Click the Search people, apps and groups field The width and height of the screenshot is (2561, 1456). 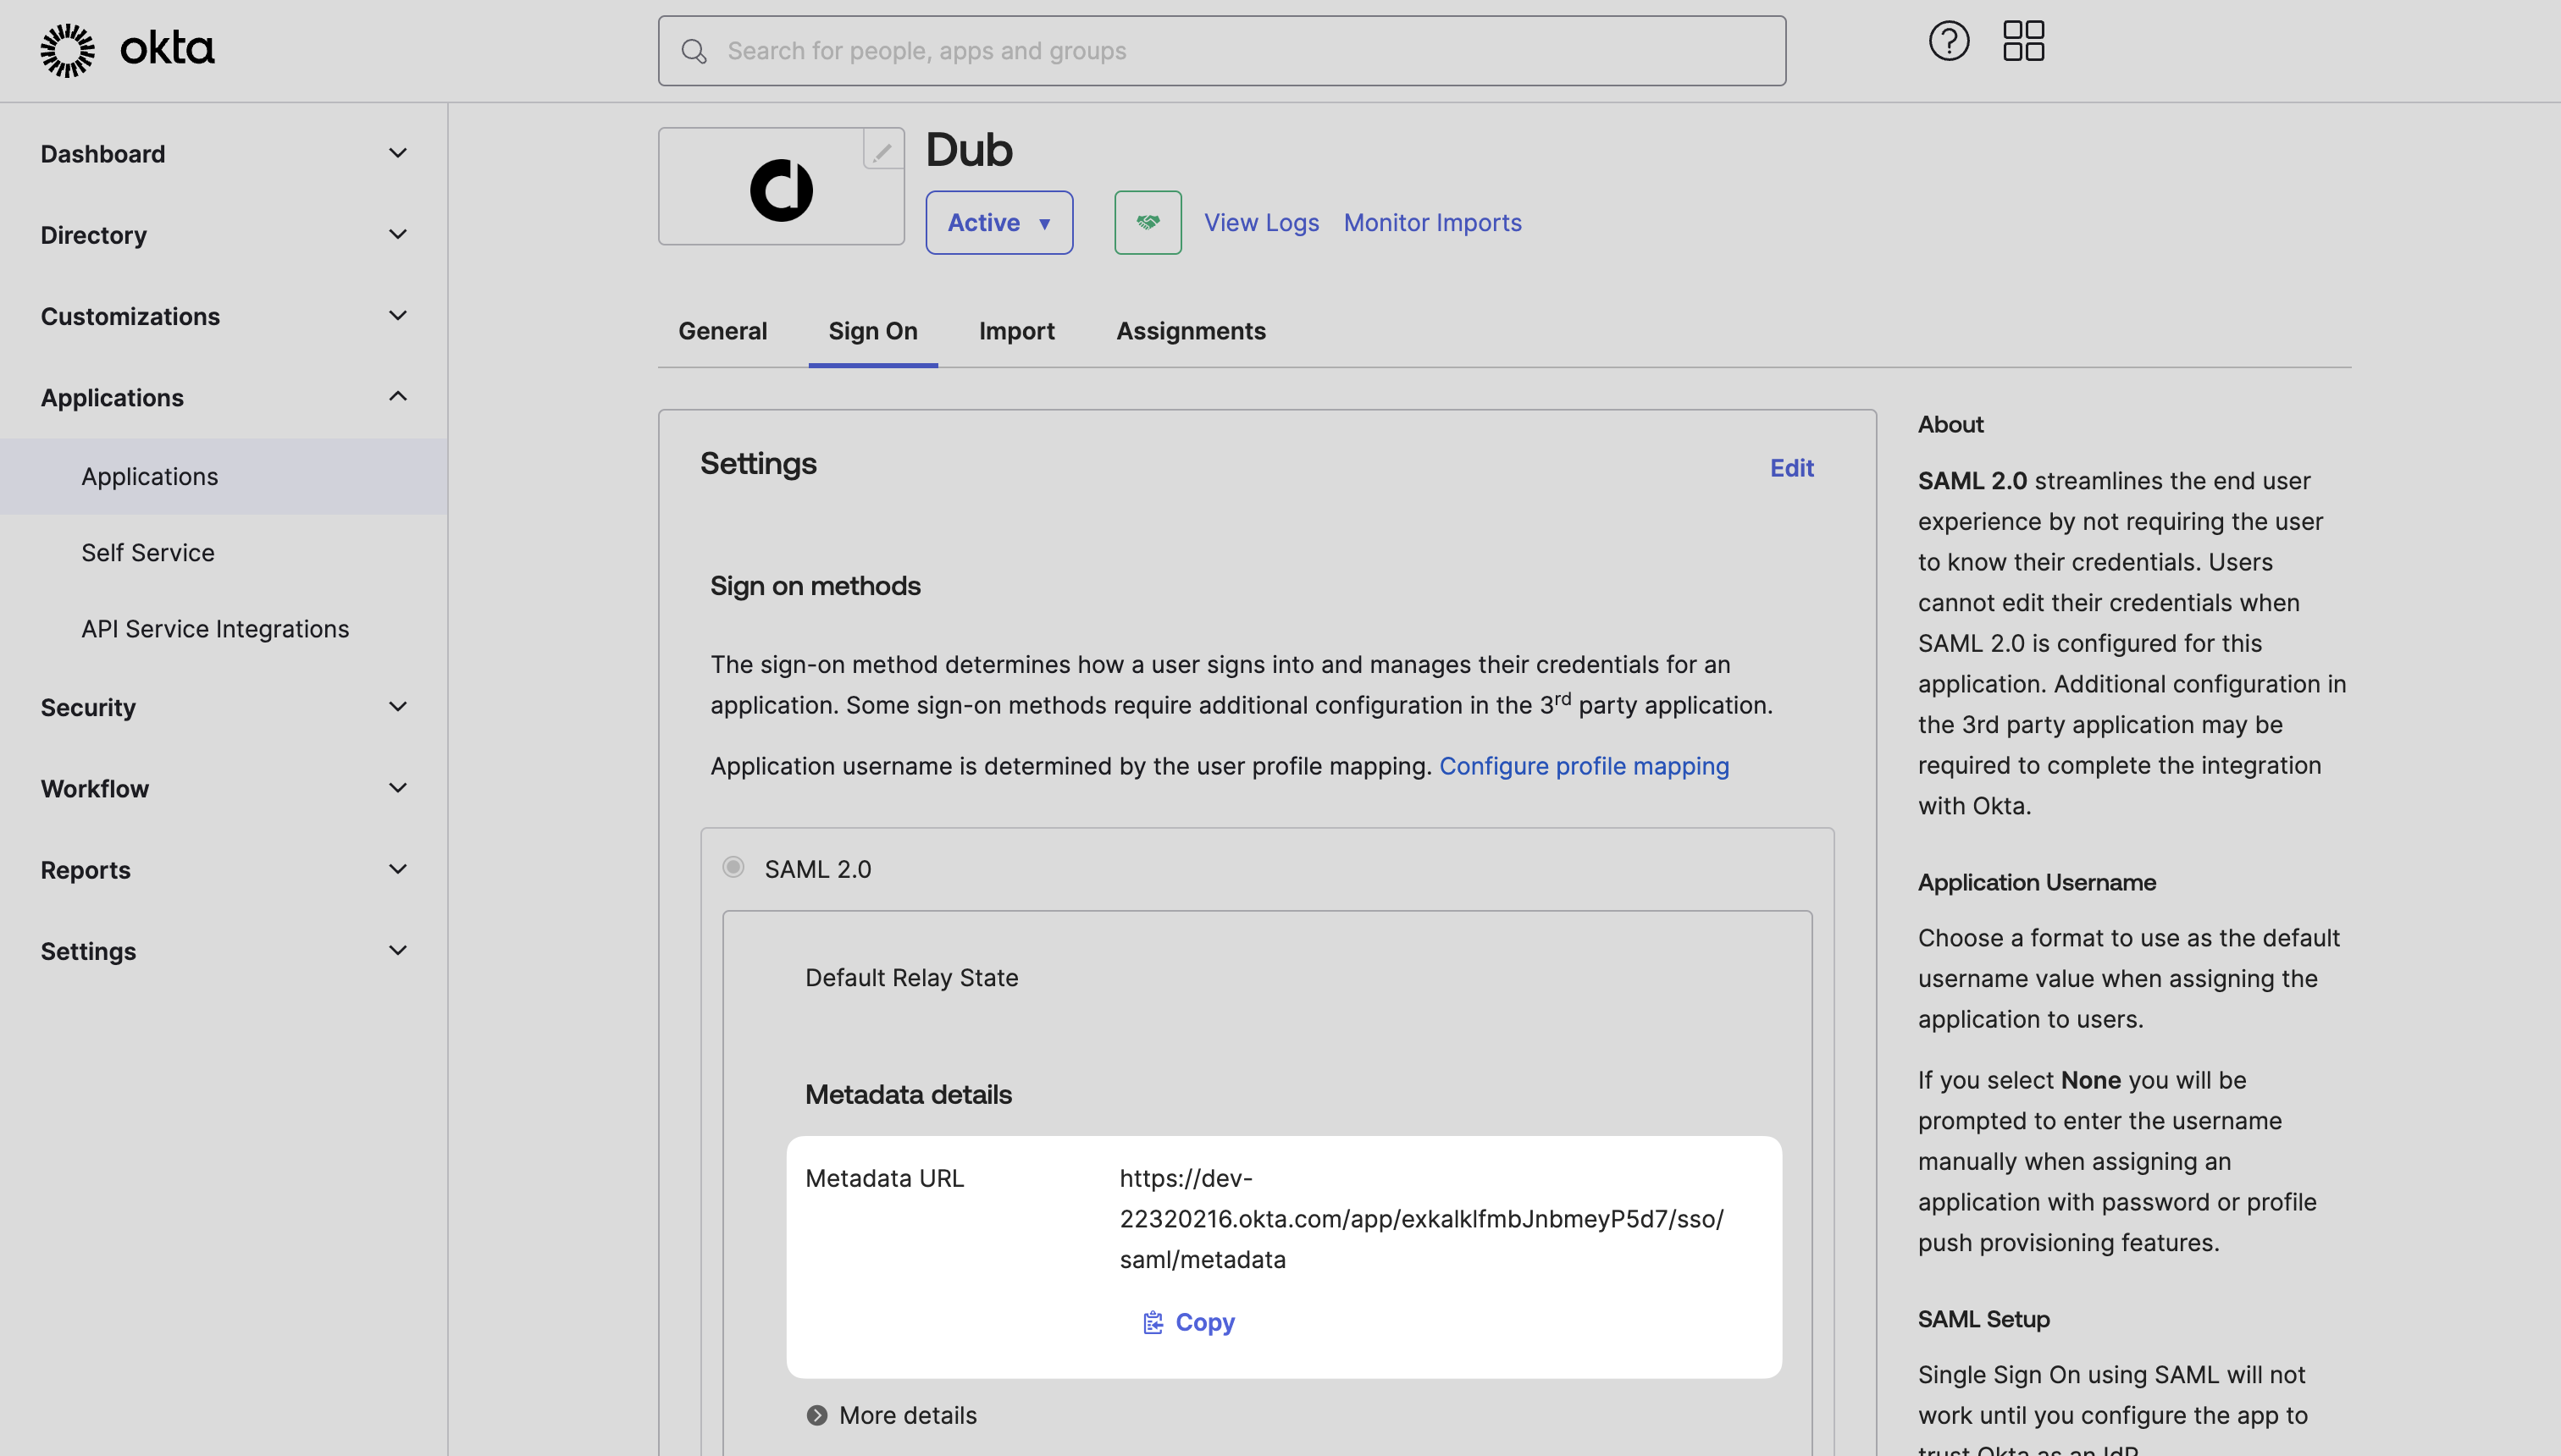(1220, 49)
